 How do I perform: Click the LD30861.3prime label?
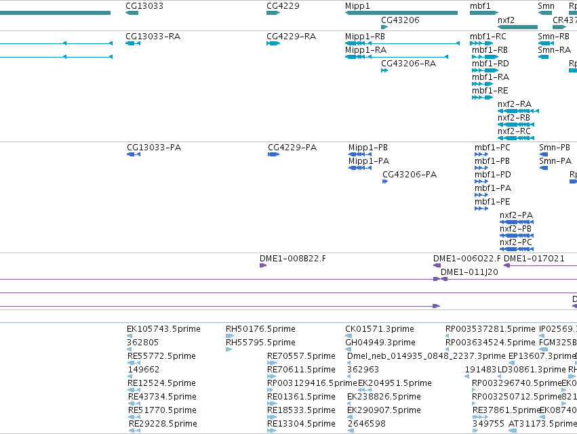[532, 370]
